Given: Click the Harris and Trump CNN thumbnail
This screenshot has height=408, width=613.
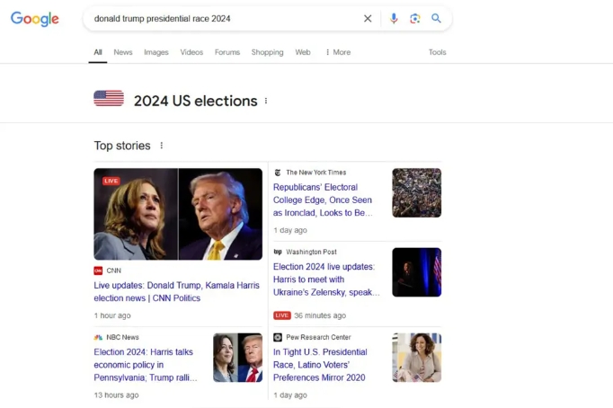Looking at the screenshot, I should (x=178, y=214).
